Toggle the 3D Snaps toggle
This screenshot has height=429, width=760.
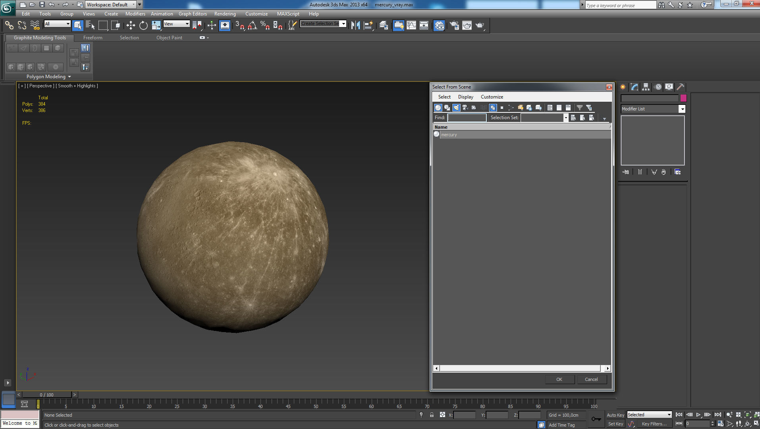click(239, 25)
